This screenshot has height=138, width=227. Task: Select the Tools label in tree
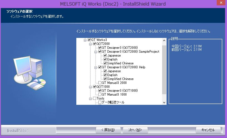click(x=100, y=98)
